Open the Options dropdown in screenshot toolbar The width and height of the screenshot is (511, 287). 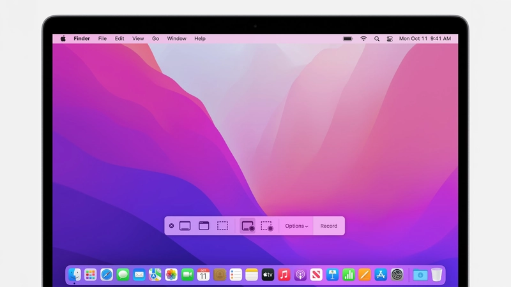click(x=296, y=226)
